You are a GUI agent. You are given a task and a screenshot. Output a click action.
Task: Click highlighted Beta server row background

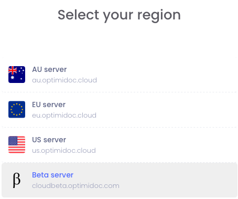(166, 180)
